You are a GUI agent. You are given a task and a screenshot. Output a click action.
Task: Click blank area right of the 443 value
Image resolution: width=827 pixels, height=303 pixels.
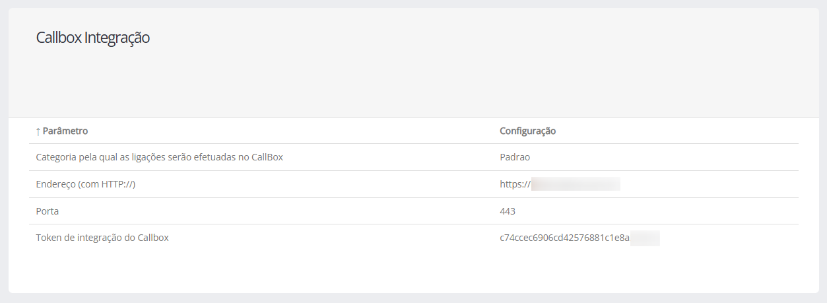point(660,211)
